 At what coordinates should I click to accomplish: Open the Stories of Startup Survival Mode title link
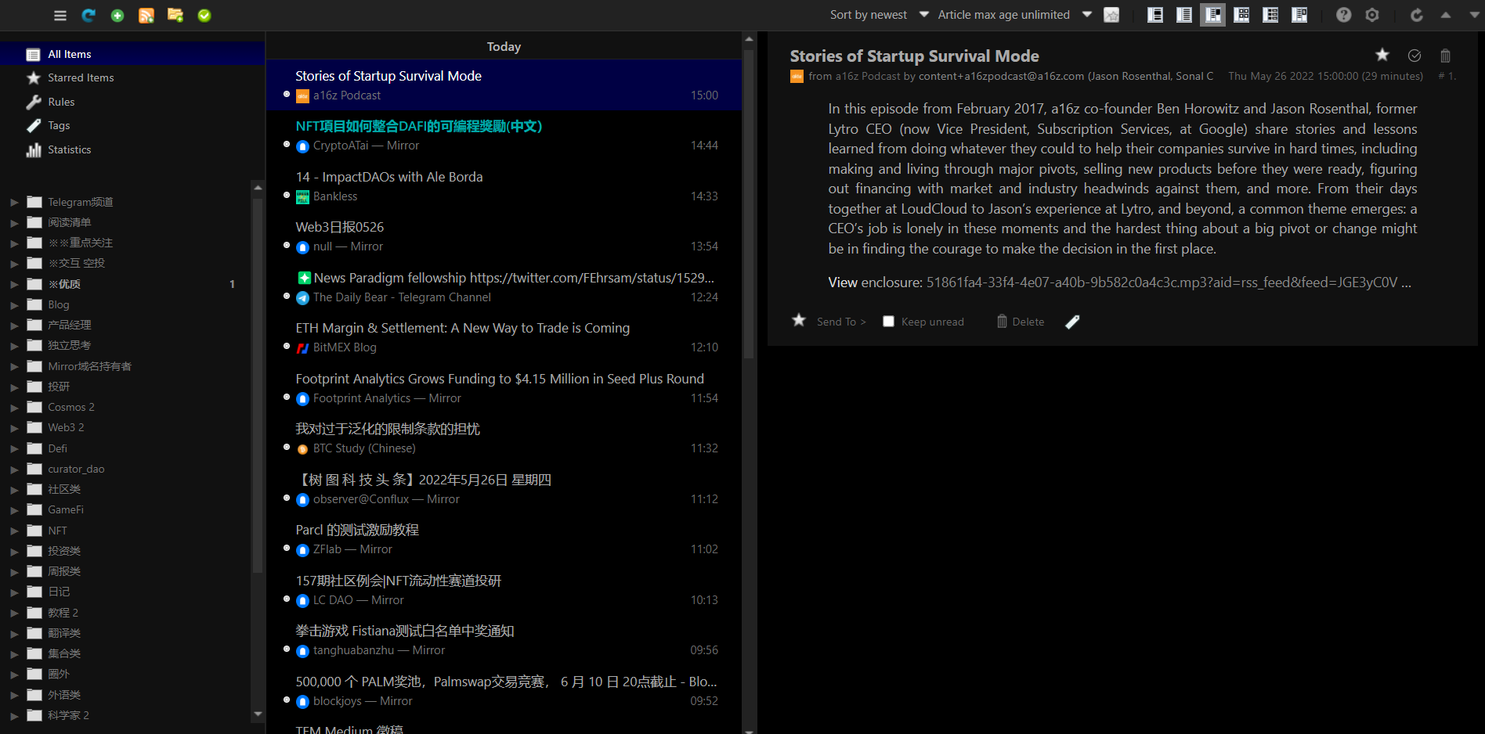click(x=914, y=56)
